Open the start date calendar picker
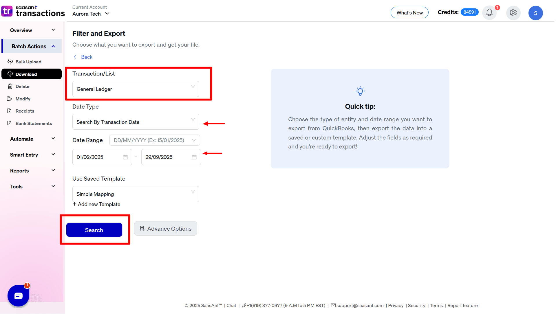Image resolution: width=556 pixels, height=314 pixels. [125, 157]
